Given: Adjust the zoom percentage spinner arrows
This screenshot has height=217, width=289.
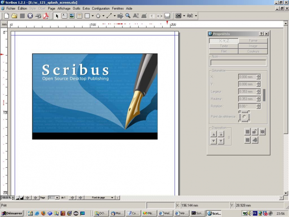Looking at the screenshot, I should point(13,198).
